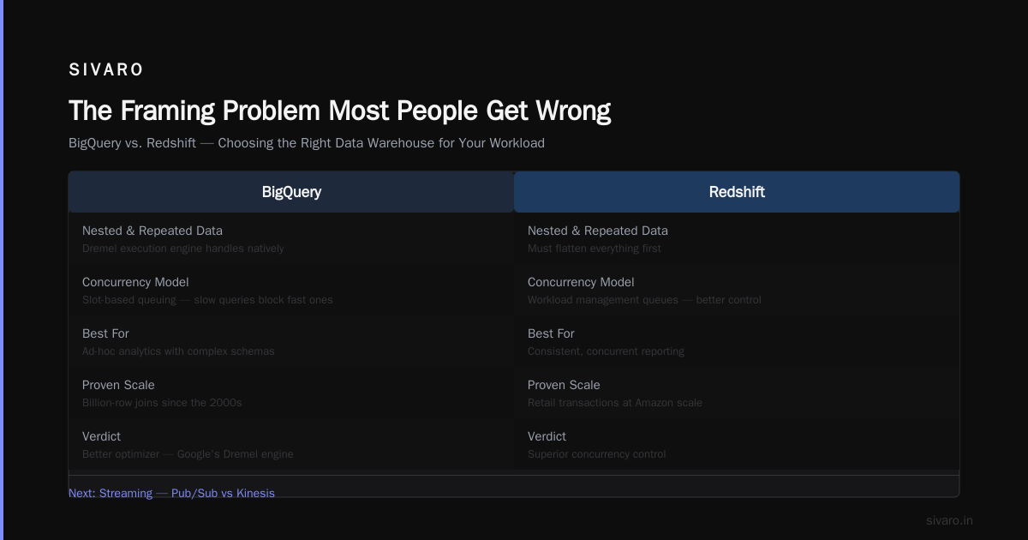Click the sivaro.in footer text
This screenshot has width=1028, height=540.
click(949, 520)
